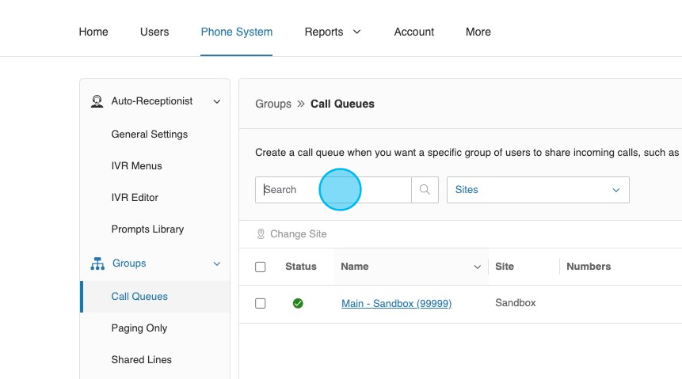Focus the Search input field
Screen dimensions: 682x379
(x=333, y=190)
